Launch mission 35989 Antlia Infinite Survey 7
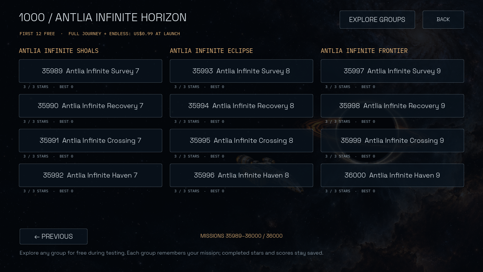 pos(91,71)
